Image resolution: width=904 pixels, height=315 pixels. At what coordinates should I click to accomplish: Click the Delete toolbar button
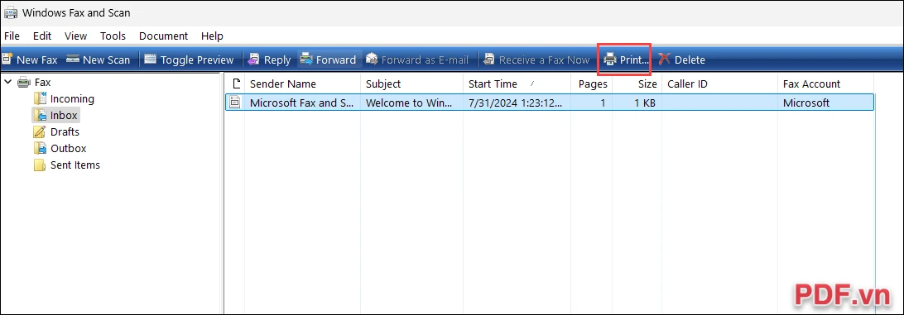[x=682, y=60]
